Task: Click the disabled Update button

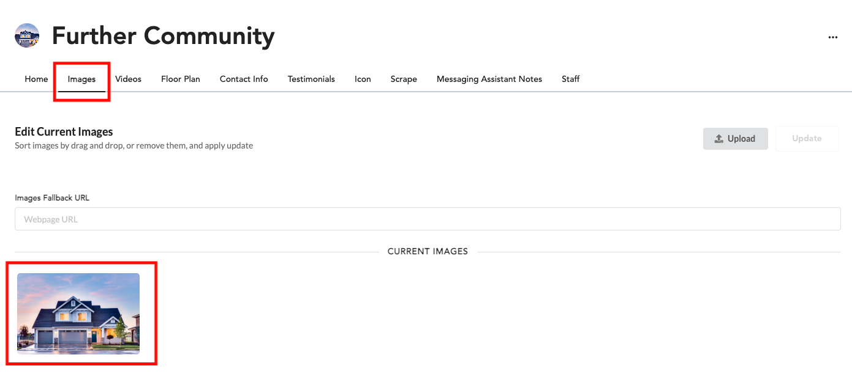Action: tap(807, 139)
